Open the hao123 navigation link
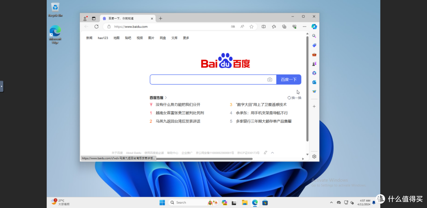Screen dimensions: 427x208 [x=103, y=38]
